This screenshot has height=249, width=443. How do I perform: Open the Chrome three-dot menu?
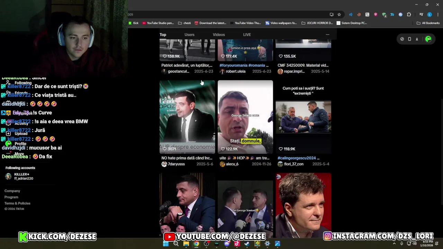[438, 15]
